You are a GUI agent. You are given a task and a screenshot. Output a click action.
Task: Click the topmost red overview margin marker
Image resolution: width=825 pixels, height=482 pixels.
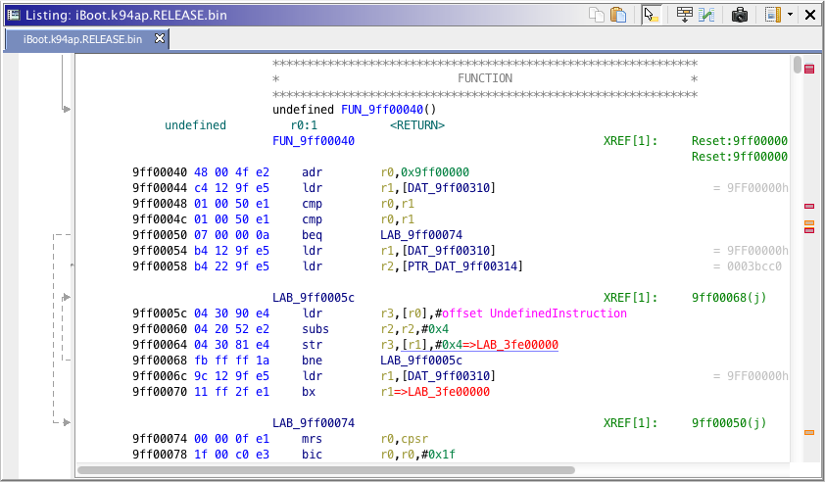(809, 69)
